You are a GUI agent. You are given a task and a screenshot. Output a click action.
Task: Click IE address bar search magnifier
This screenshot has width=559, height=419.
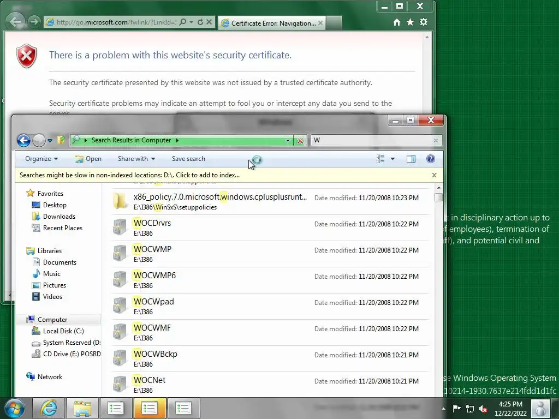coord(182,22)
